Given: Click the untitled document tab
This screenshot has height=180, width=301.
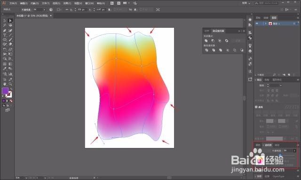Looking at the screenshot, I should 32,16.
